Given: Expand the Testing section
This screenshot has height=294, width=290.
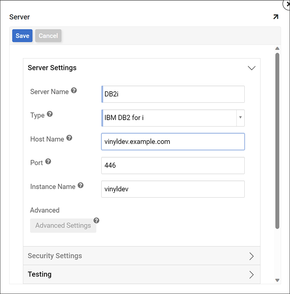Looking at the screenshot, I should click(x=251, y=275).
